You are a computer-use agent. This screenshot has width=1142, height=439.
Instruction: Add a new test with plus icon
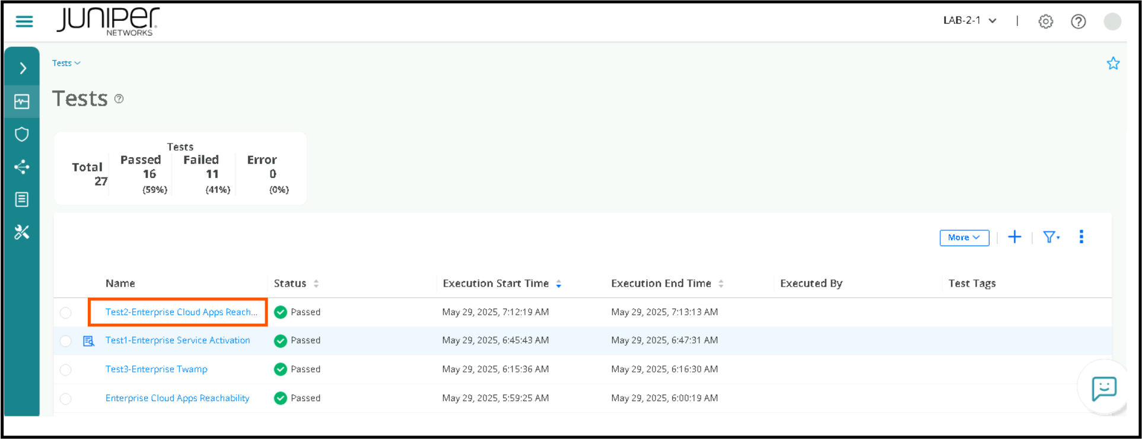click(1014, 237)
